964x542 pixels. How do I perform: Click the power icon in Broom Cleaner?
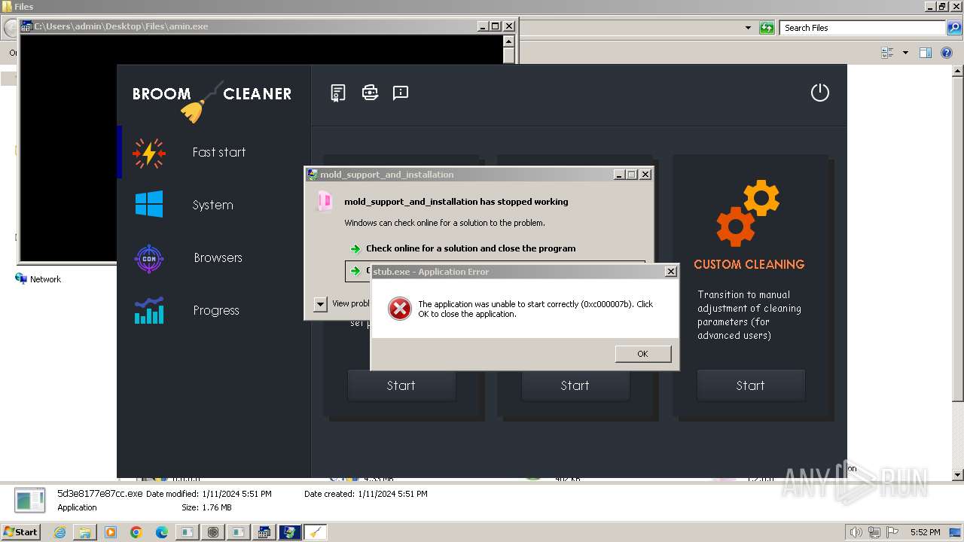(819, 93)
